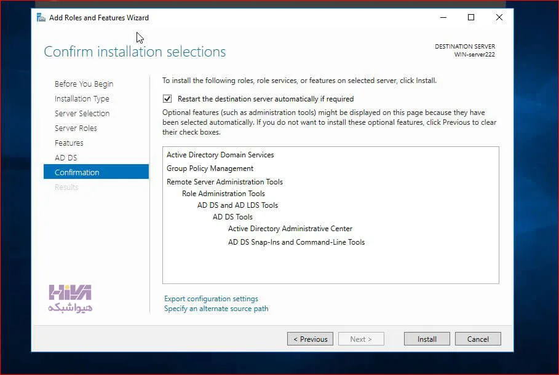The width and height of the screenshot is (559, 375).
Task: Select Server Selection in sidebar
Action: (82, 113)
